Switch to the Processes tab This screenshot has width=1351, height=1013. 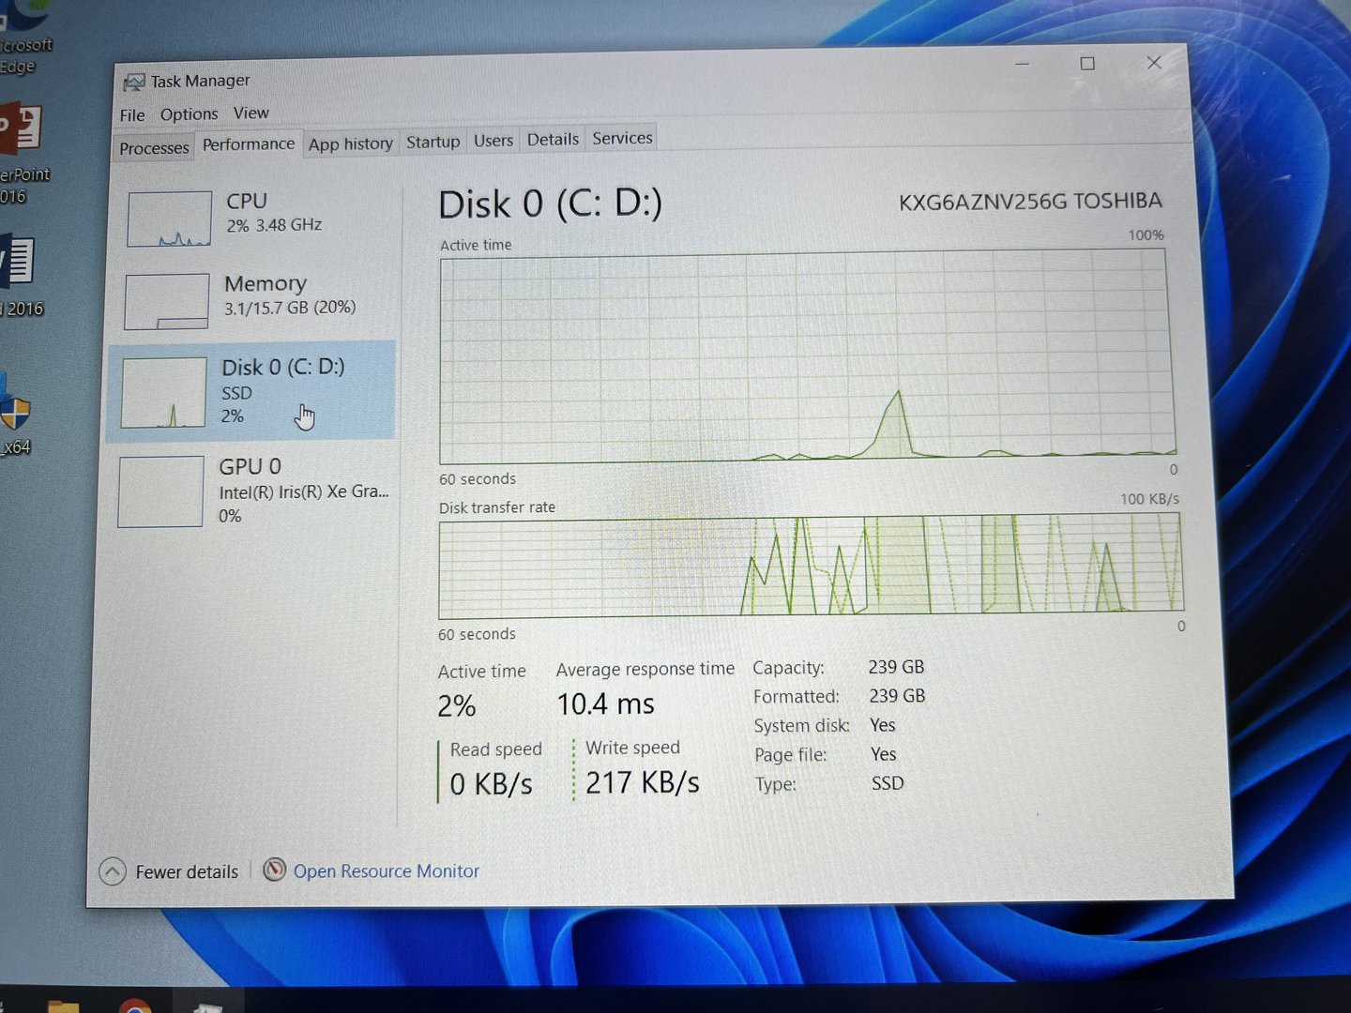(154, 148)
